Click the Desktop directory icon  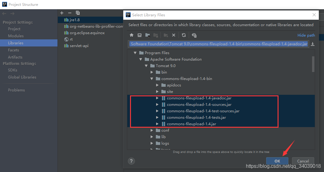(140, 35)
